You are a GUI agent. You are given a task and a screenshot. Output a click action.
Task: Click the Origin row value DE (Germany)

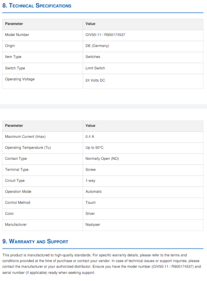click(x=97, y=46)
